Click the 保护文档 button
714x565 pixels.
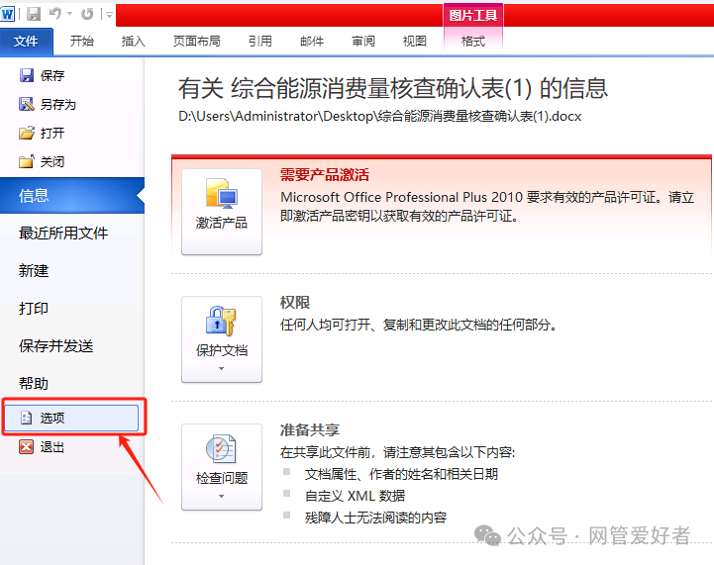222,339
